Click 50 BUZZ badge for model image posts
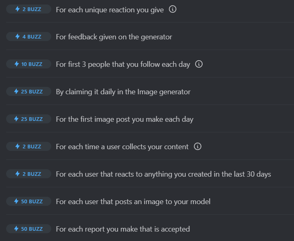The height and width of the screenshot is (241, 294). click(x=29, y=201)
